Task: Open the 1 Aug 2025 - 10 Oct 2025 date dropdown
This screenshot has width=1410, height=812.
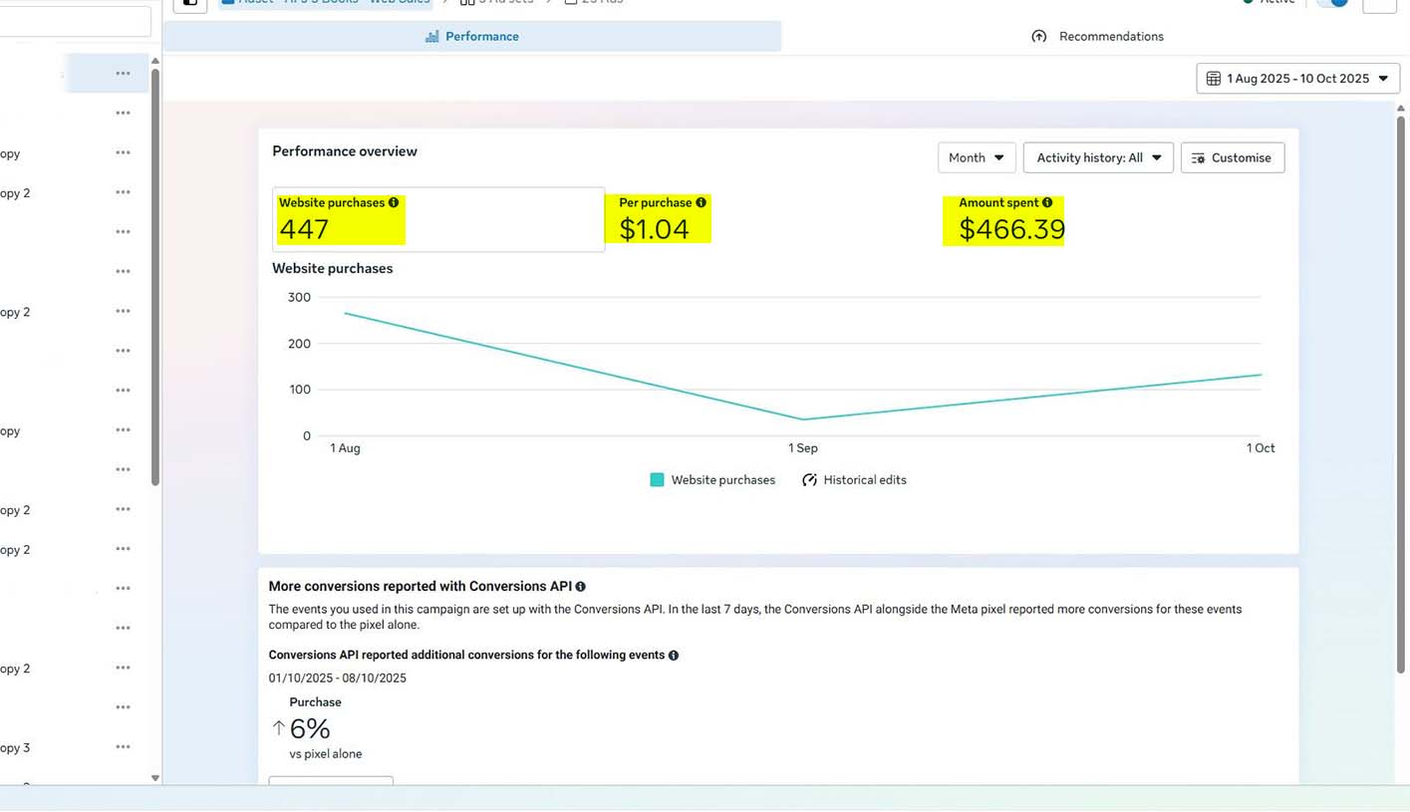Action: pyautogui.click(x=1297, y=79)
